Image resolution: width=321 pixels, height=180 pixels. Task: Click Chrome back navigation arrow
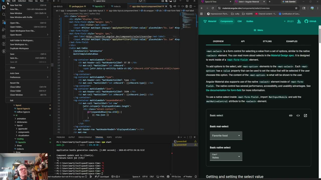[x=202, y=8]
